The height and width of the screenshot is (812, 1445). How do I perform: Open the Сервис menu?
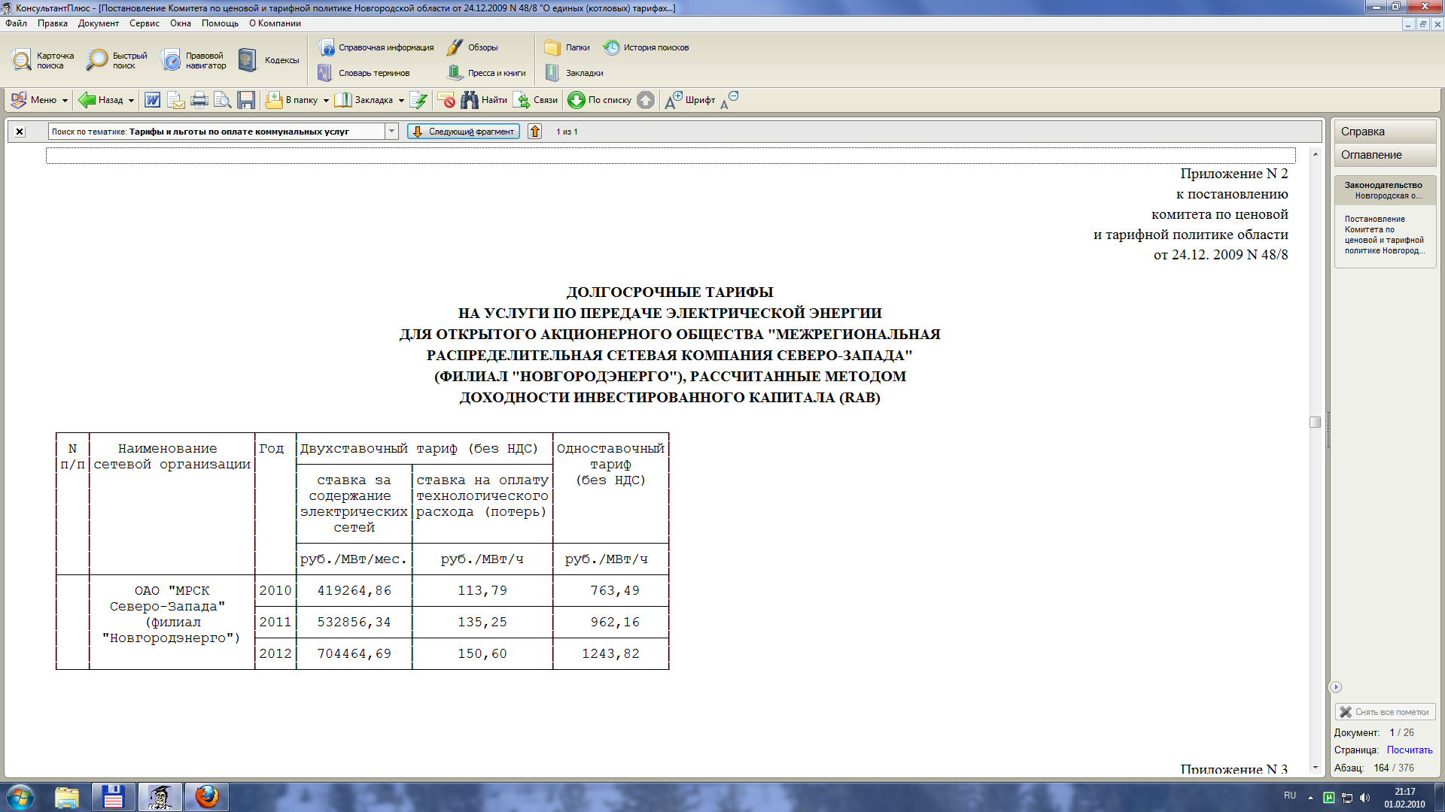click(144, 23)
